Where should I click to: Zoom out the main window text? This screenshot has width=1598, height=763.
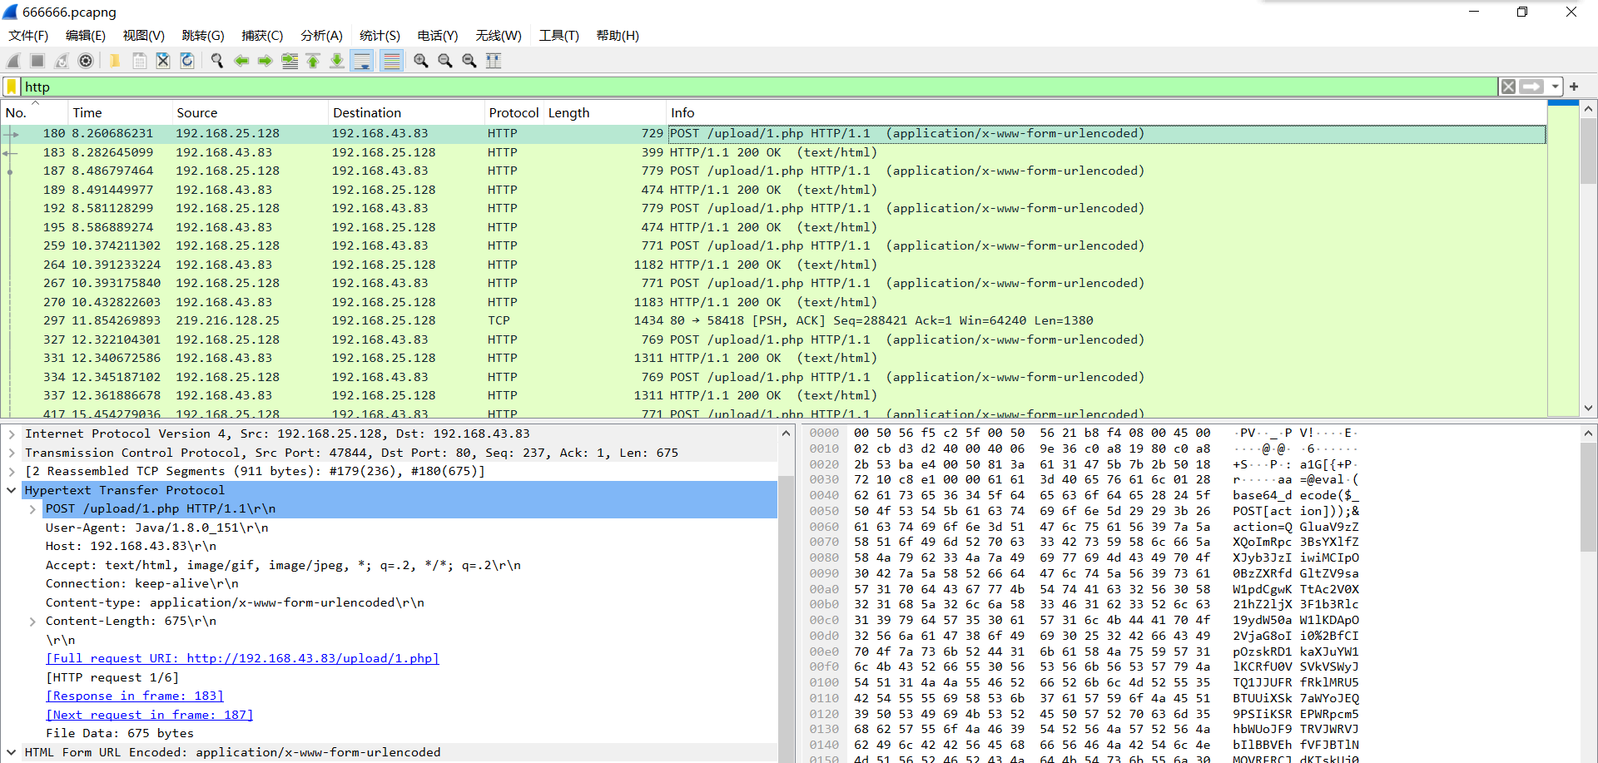pyautogui.click(x=445, y=61)
